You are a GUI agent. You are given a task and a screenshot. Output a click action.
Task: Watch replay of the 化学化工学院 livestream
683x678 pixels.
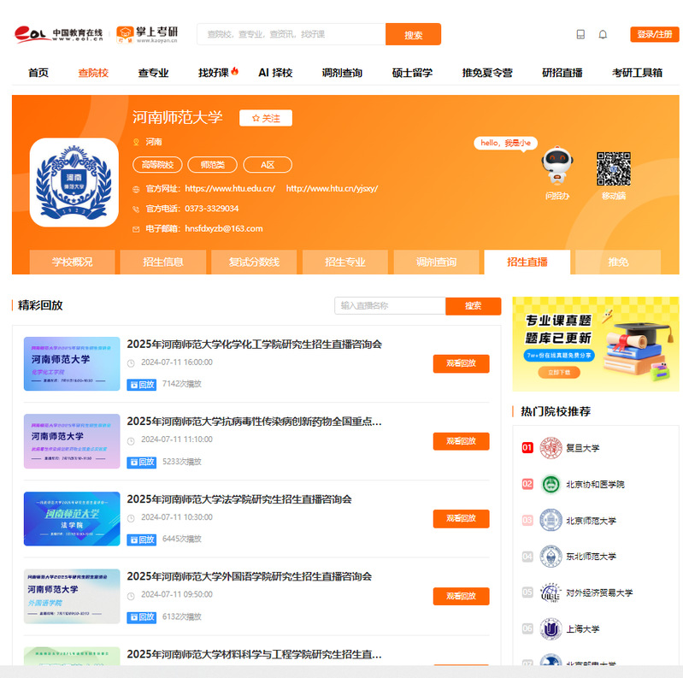461,363
